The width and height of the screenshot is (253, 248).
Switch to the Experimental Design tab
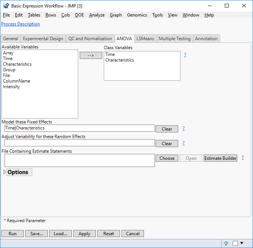43,39
